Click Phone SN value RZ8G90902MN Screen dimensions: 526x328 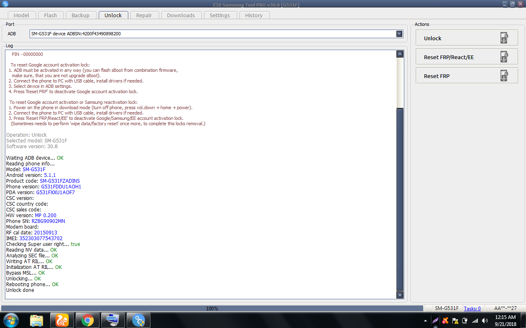click(x=48, y=221)
